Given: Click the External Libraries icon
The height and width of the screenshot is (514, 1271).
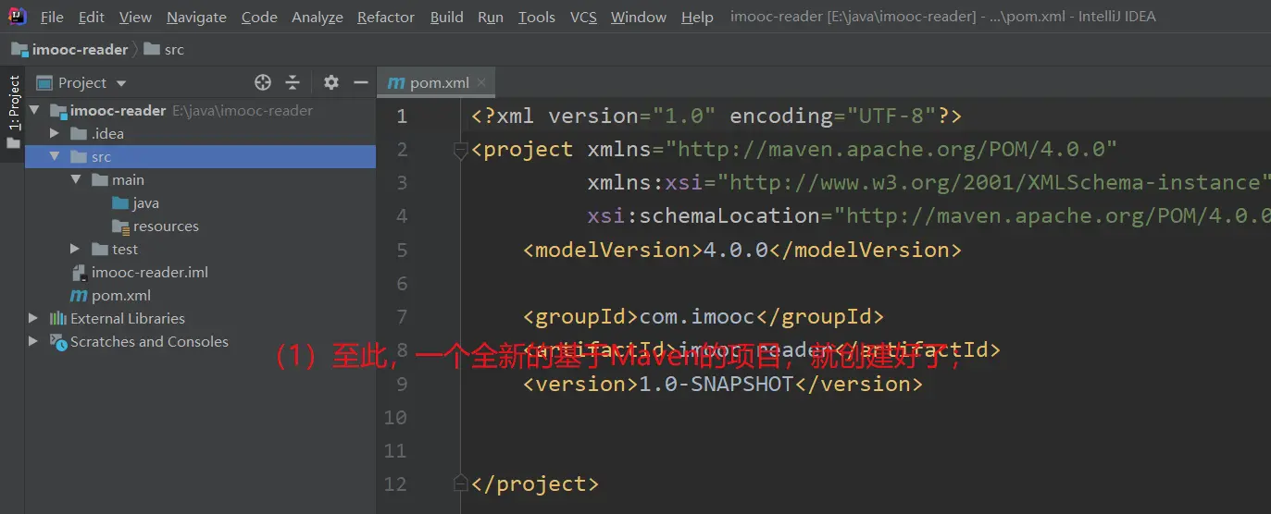Looking at the screenshot, I should tap(58, 318).
